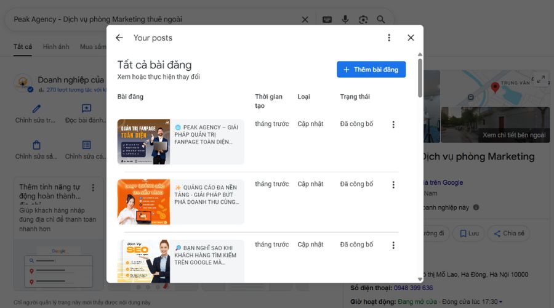Select the BẠN NGHĨ SAO KHI KHÁCH HÀNG post title
This screenshot has width=554, height=308.
[x=205, y=255]
